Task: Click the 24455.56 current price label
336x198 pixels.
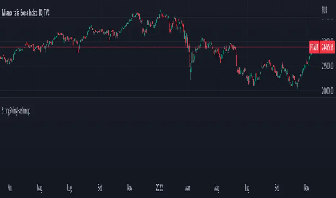Action: [327, 47]
